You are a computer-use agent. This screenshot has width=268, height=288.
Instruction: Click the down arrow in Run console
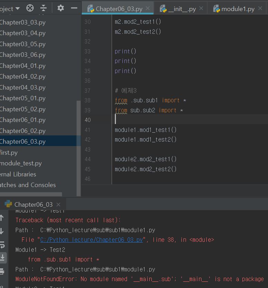(x=2, y=231)
